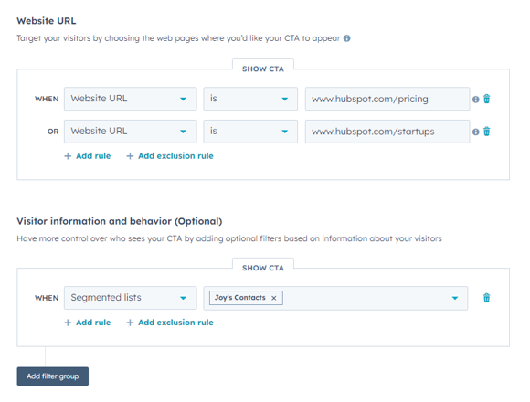Open first Website URL condition dropdown
This screenshot has height=402, width=530.
coord(130,99)
